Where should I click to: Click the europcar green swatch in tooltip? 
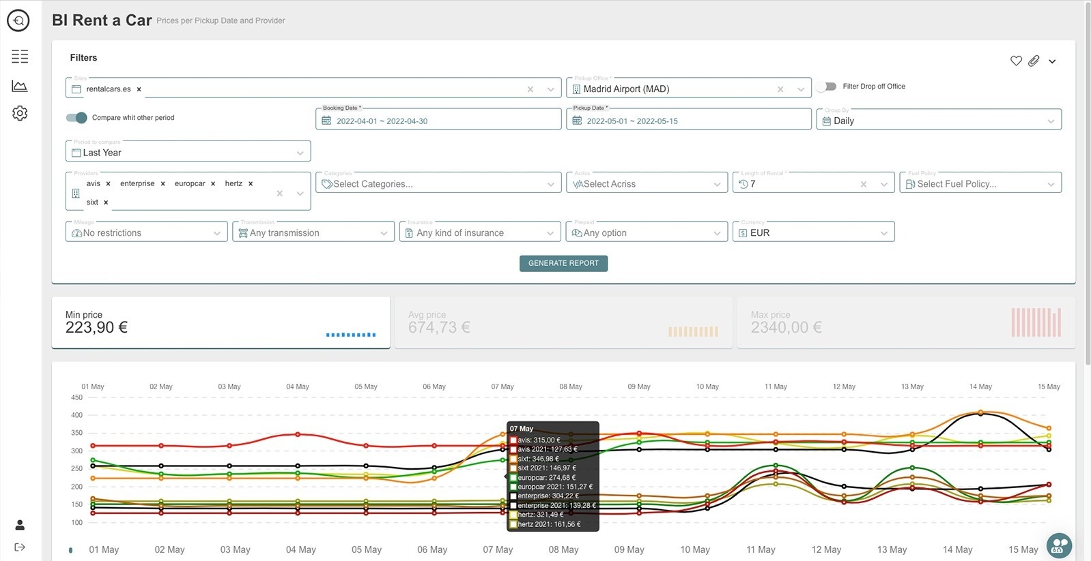pyautogui.click(x=513, y=478)
